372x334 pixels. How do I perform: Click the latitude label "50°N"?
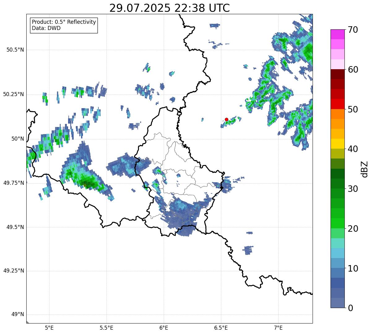(x=18, y=139)
